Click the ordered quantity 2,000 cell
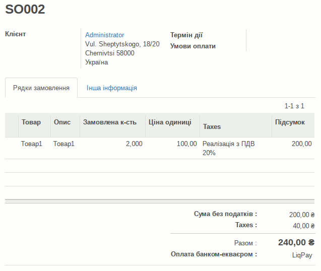Image resolution: width=321 pixels, height=271 pixels. tap(134, 144)
